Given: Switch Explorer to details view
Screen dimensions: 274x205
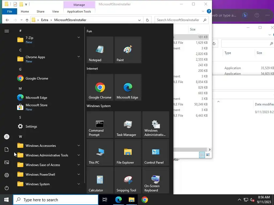Looking at the screenshot, I should click(x=202, y=155).
